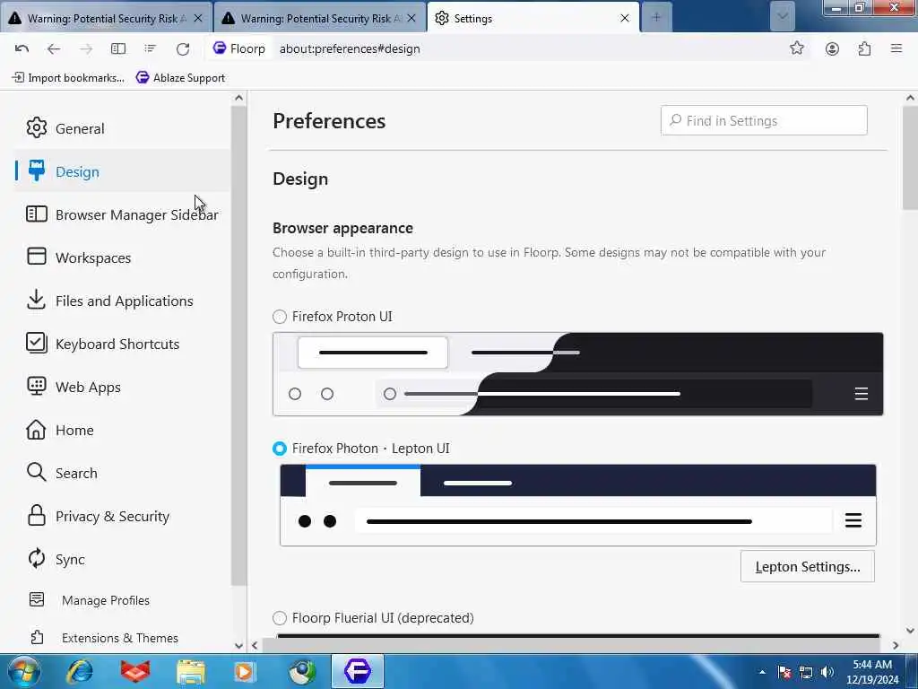918x689 pixels.
Task: Go back with the back arrow
Action: [x=53, y=48]
